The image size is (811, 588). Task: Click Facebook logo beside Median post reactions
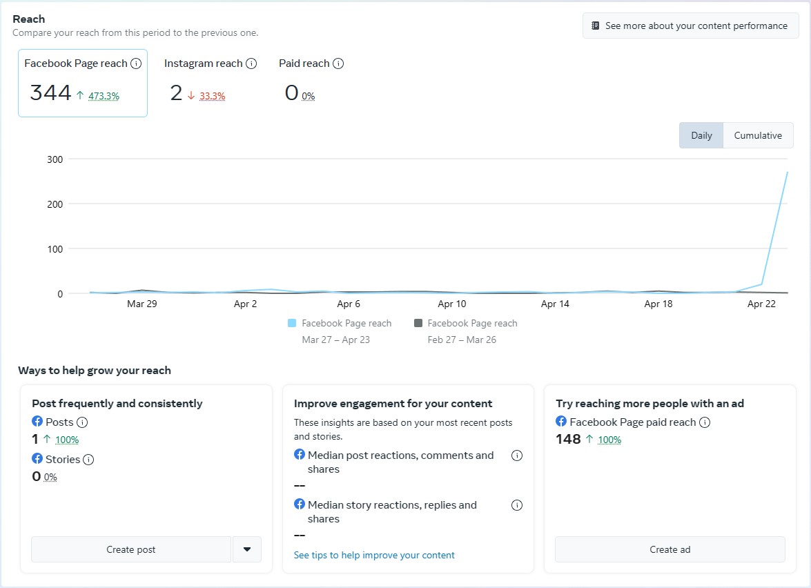pos(300,455)
